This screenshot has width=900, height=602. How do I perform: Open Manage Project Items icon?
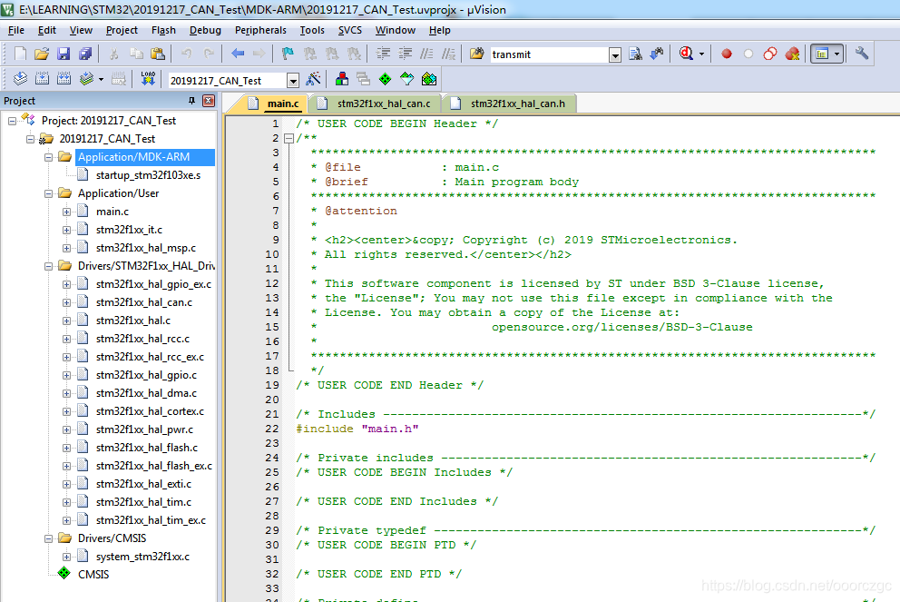(342, 79)
